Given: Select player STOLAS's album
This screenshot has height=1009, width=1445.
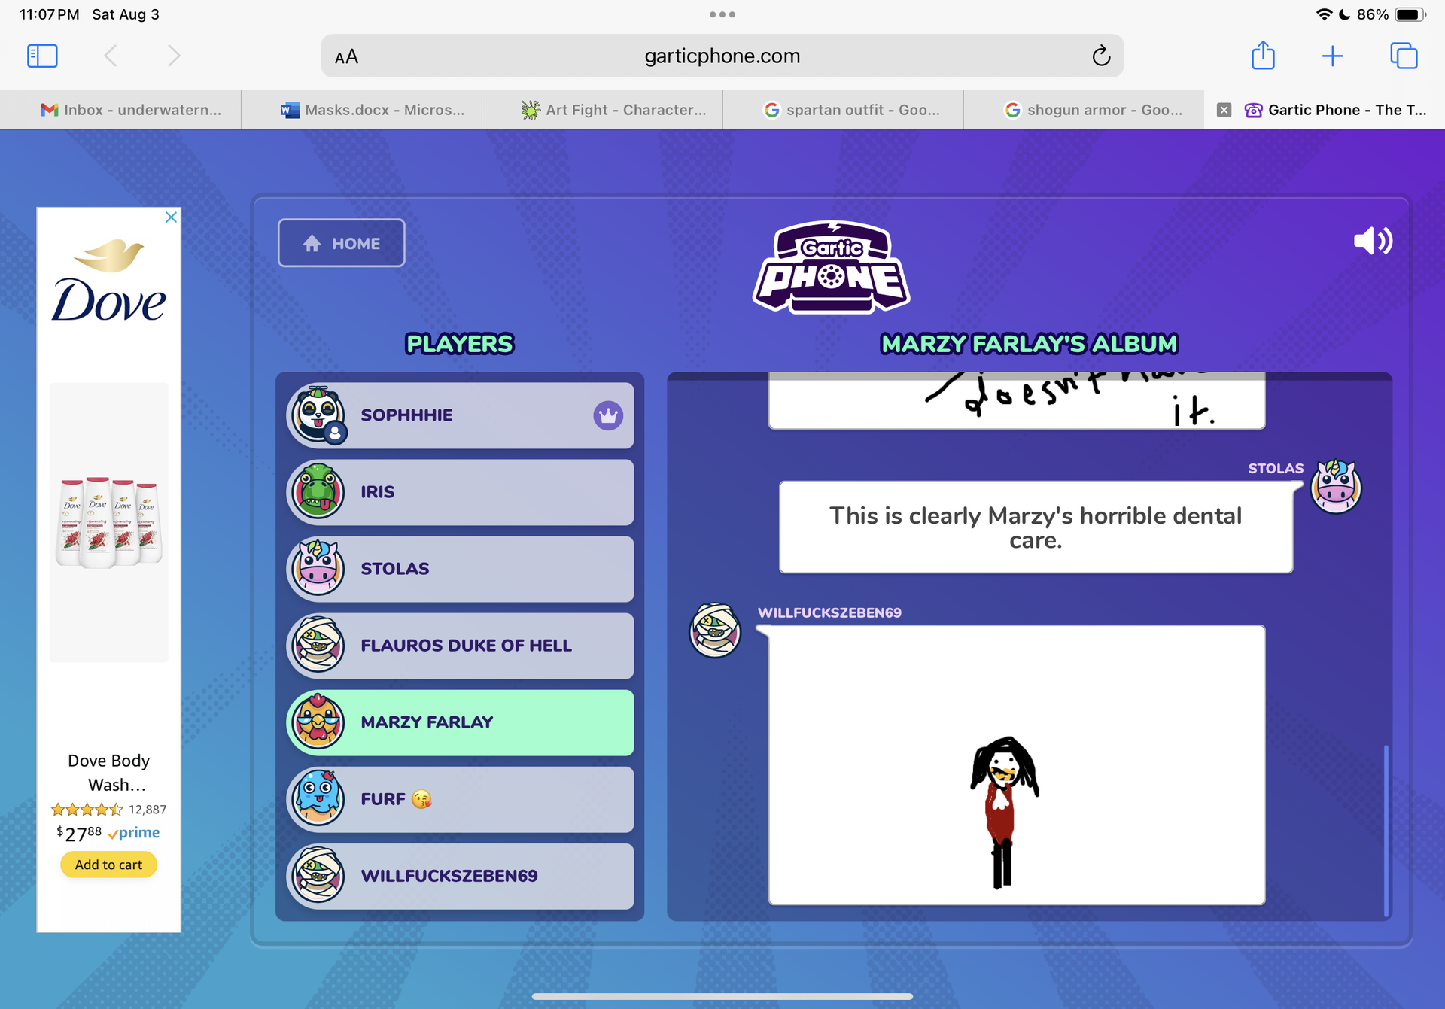Looking at the screenshot, I should [460, 569].
